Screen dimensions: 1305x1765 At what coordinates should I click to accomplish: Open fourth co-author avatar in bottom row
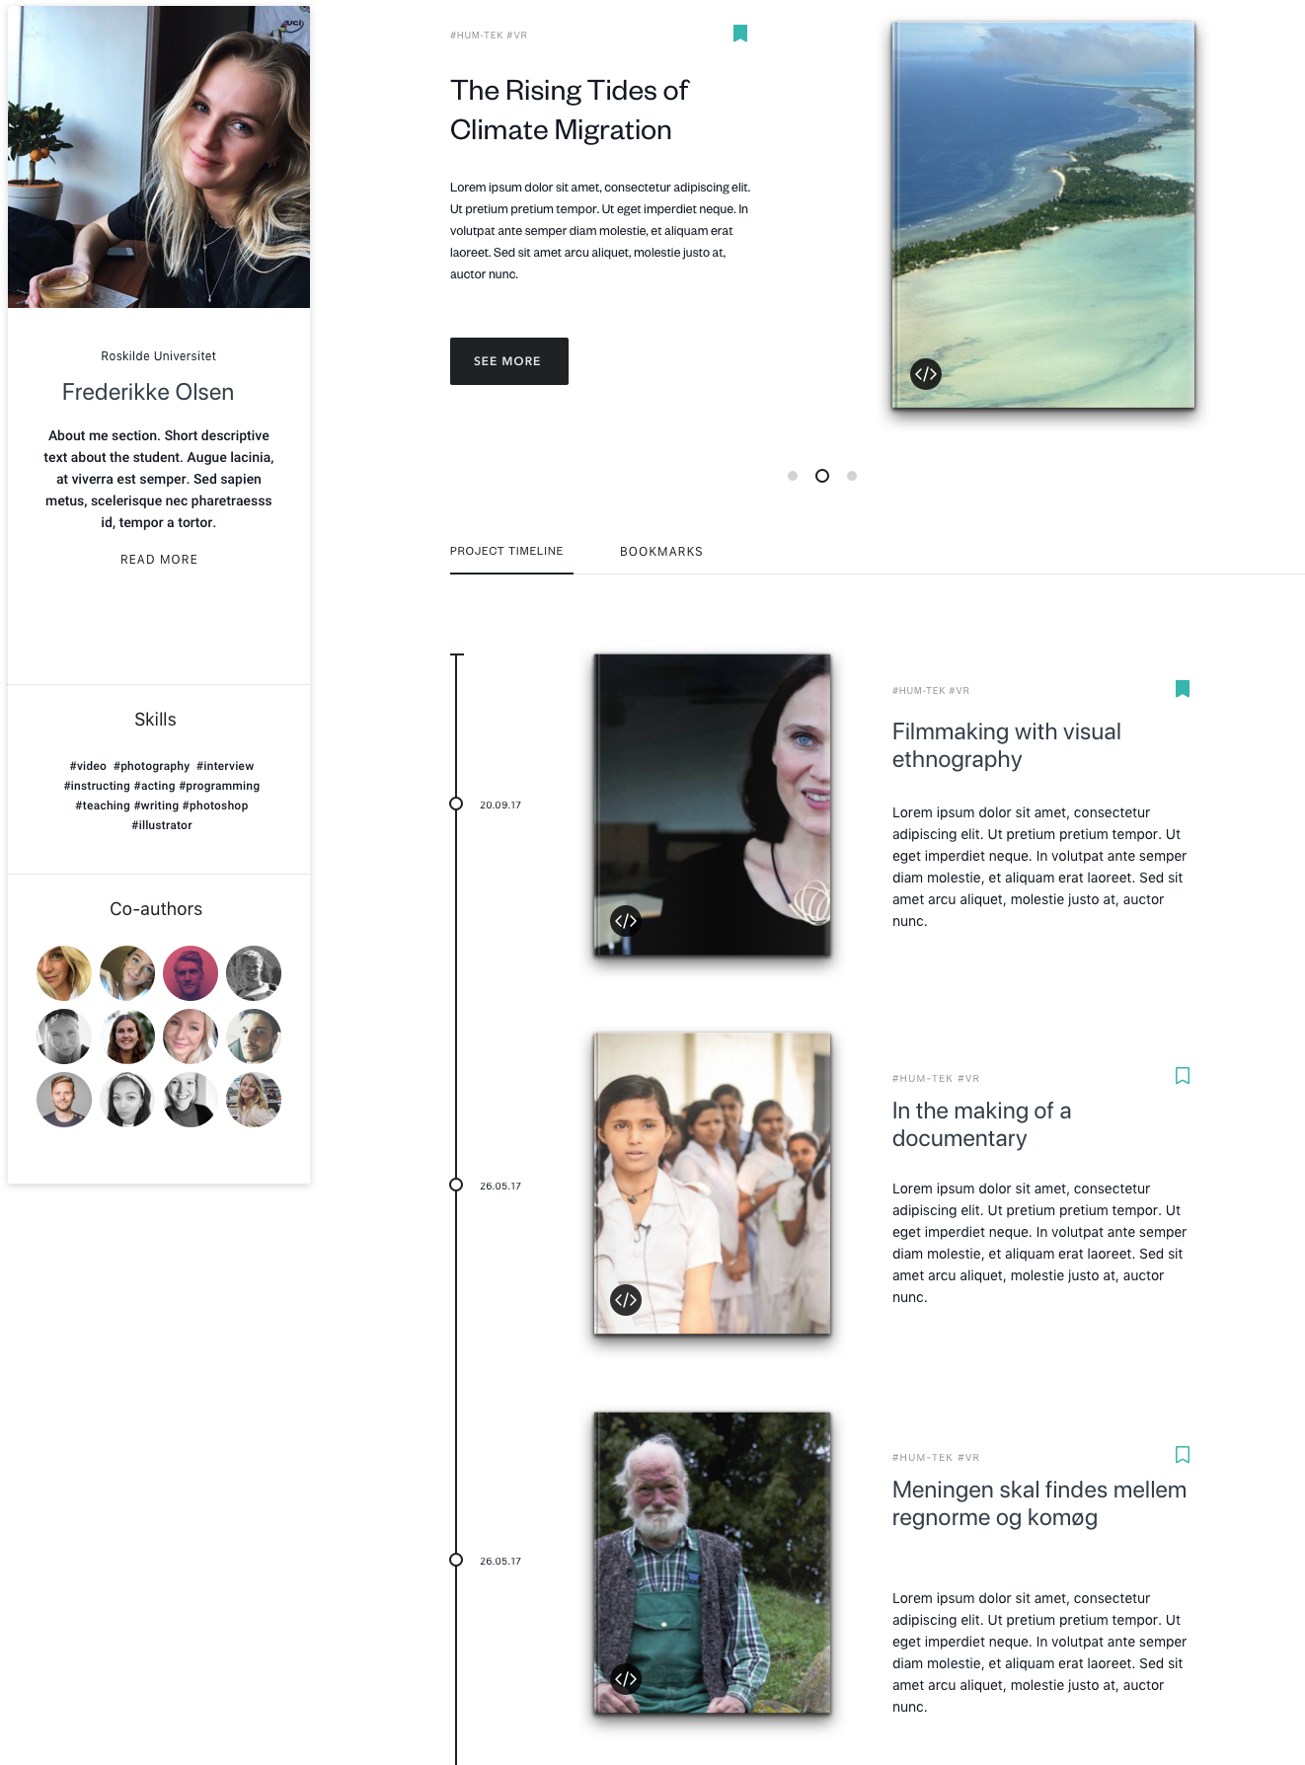click(x=254, y=1100)
